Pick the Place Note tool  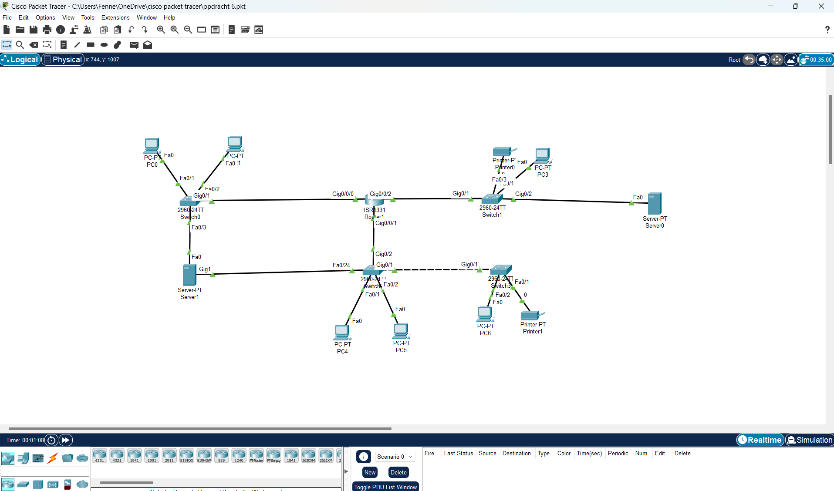click(x=63, y=45)
